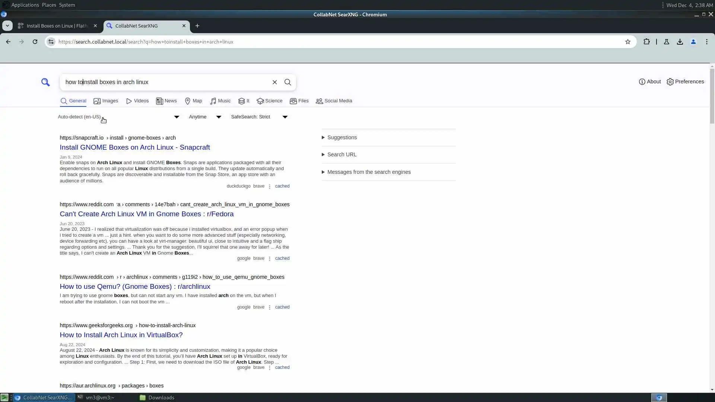Image resolution: width=715 pixels, height=402 pixels.
Task: Open Chromium downloads tray icon
Action: click(680, 42)
